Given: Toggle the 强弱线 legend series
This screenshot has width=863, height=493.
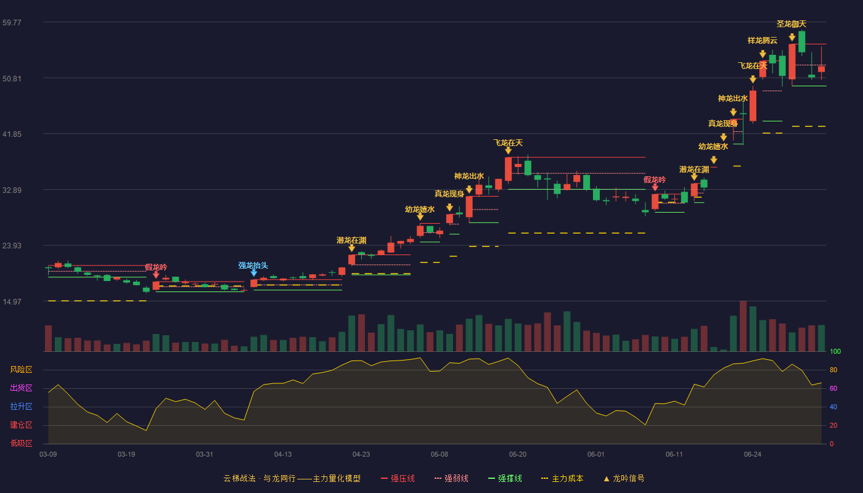Looking at the screenshot, I should pyautogui.click(x=452, y=478).
